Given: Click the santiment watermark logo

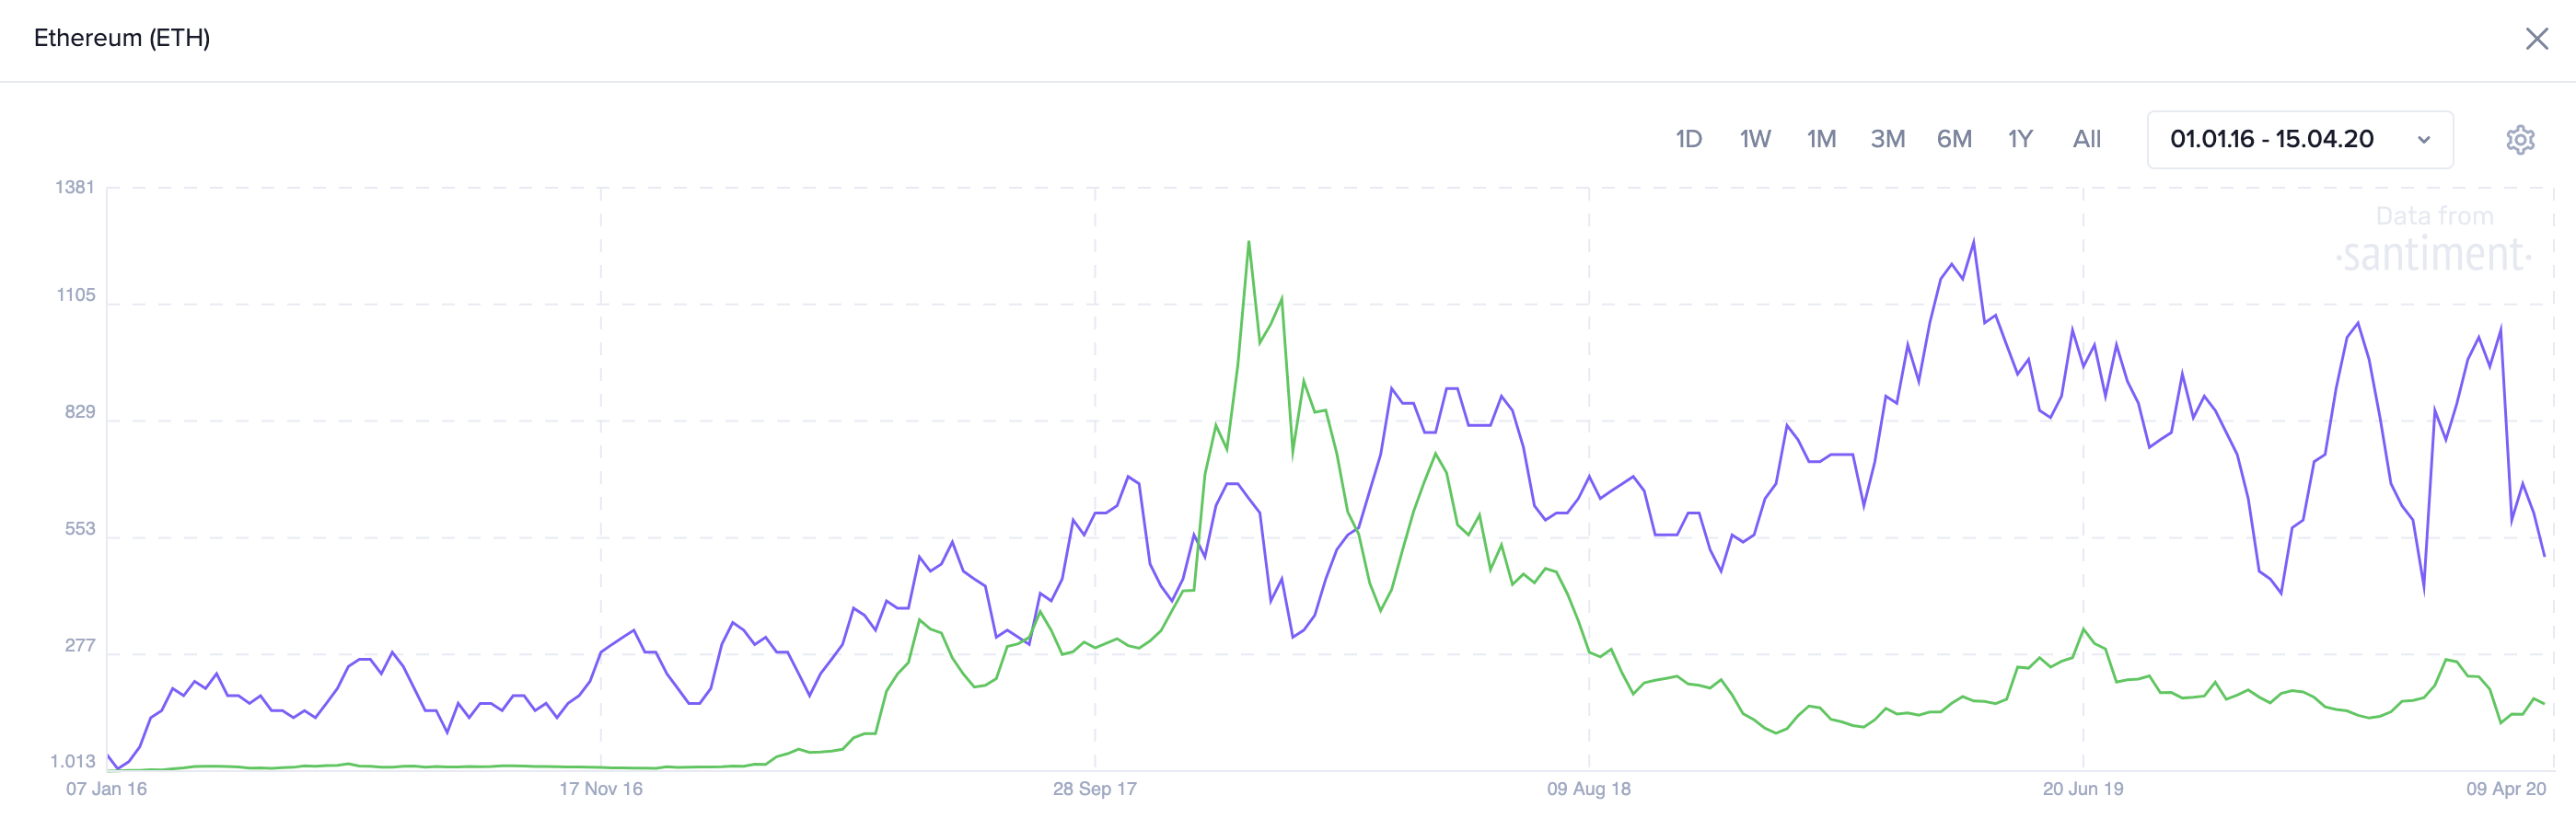Looking at the screenshot, I should coord(2433,254).
